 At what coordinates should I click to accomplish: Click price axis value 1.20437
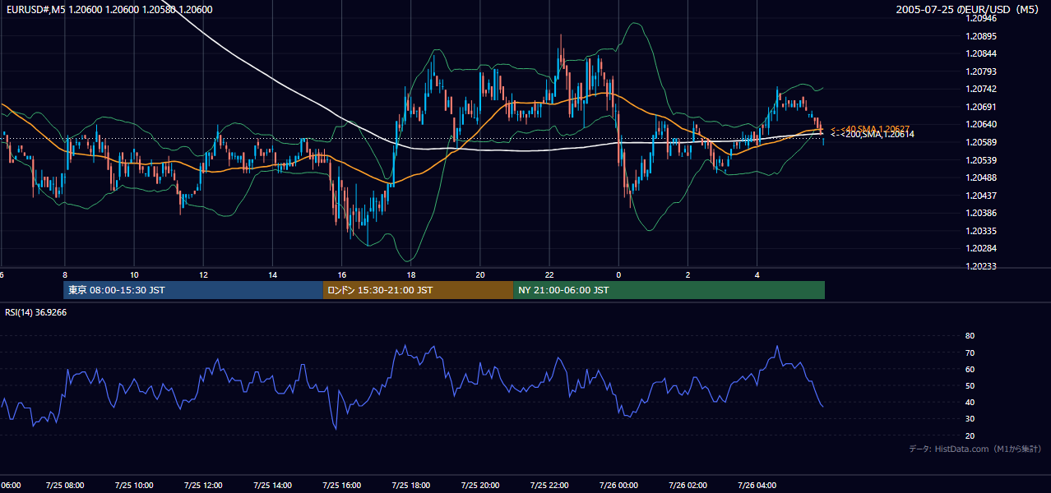[x=982, y=196]
